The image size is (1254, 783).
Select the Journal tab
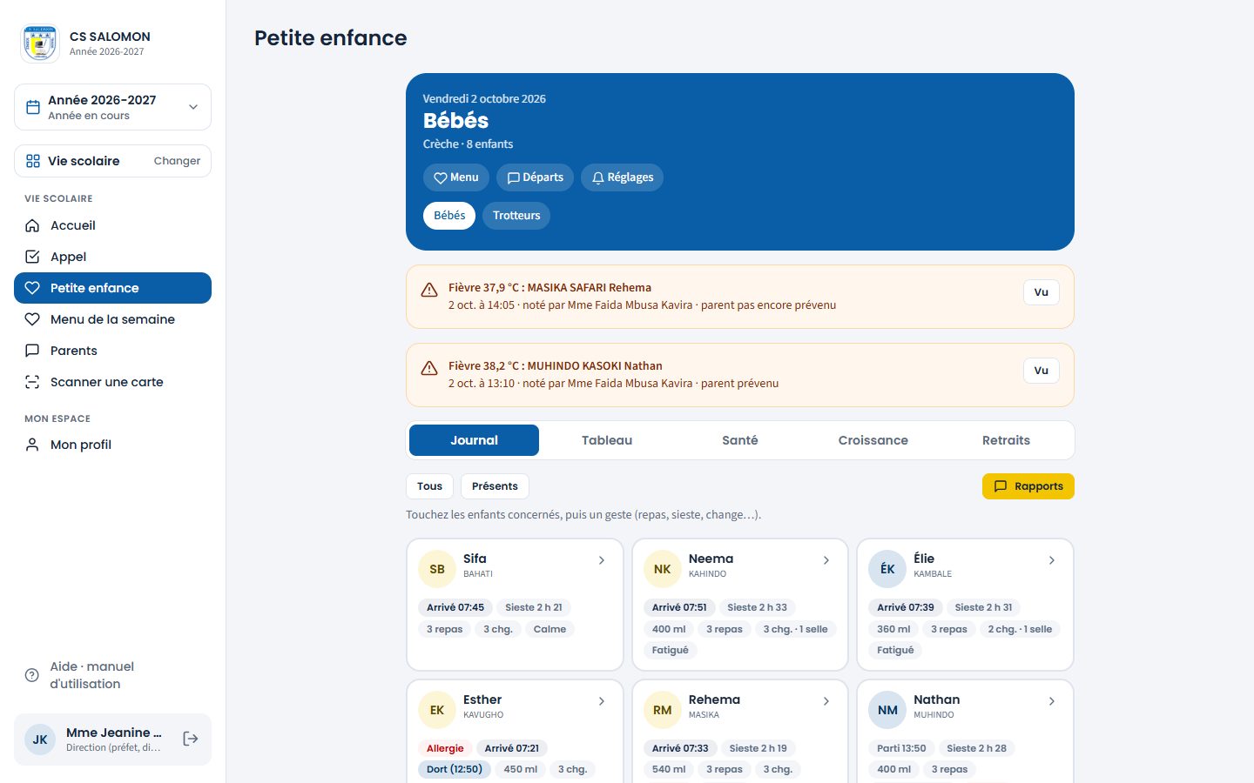click(x=475, y=440)
